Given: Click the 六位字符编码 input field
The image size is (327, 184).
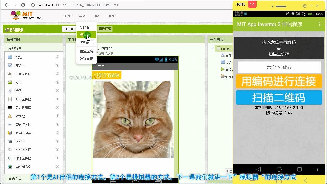Looking at the screenshot, I should (x=279, y=67).
